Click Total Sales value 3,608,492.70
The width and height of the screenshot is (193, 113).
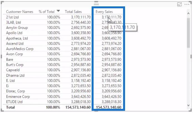[x=81, y=38]
